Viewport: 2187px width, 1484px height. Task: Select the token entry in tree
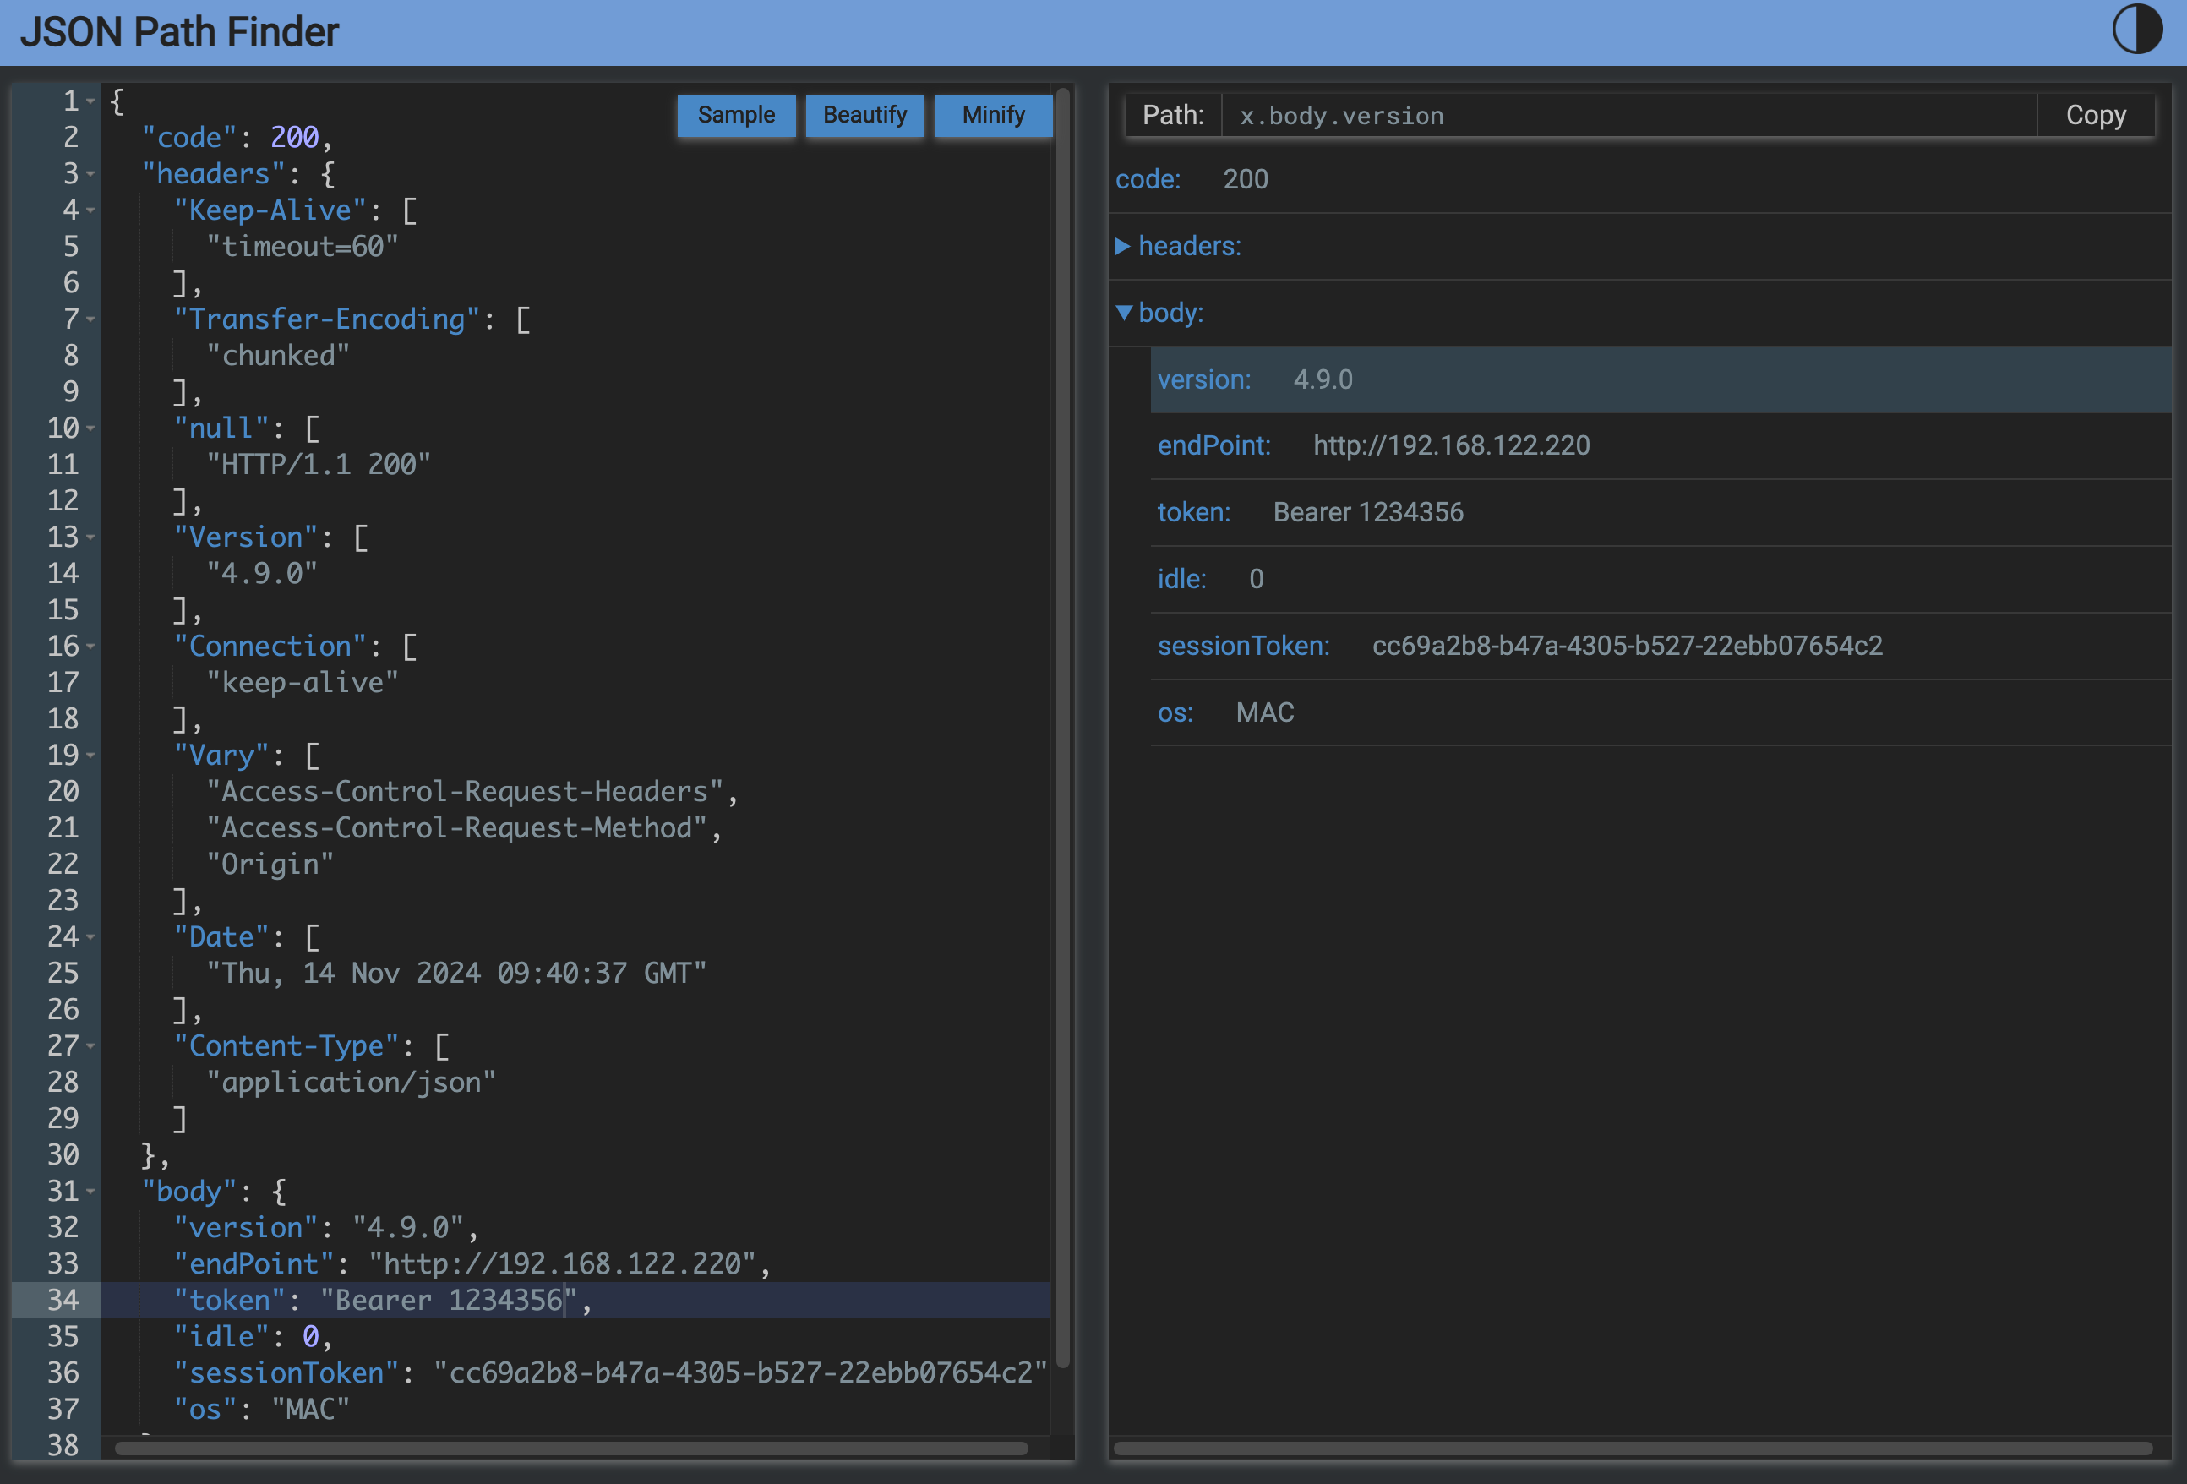(x=1193, y=512)
